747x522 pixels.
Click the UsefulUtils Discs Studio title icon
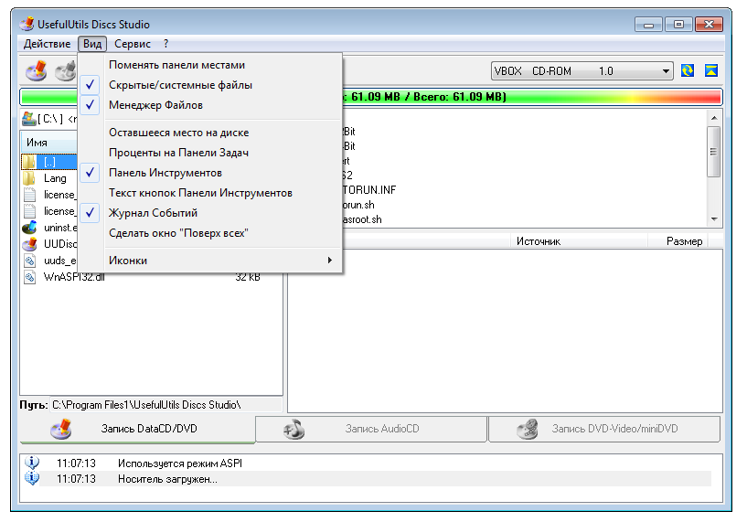(x=27, y=24)
